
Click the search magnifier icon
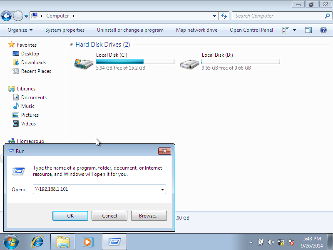click(327, 16)
